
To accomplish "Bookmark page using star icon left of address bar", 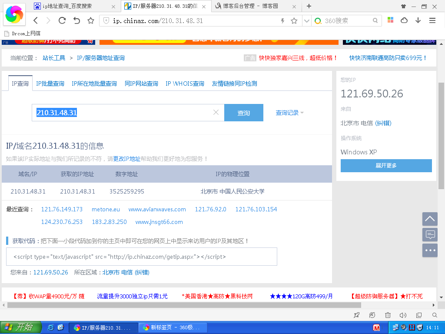I will 91,20.
